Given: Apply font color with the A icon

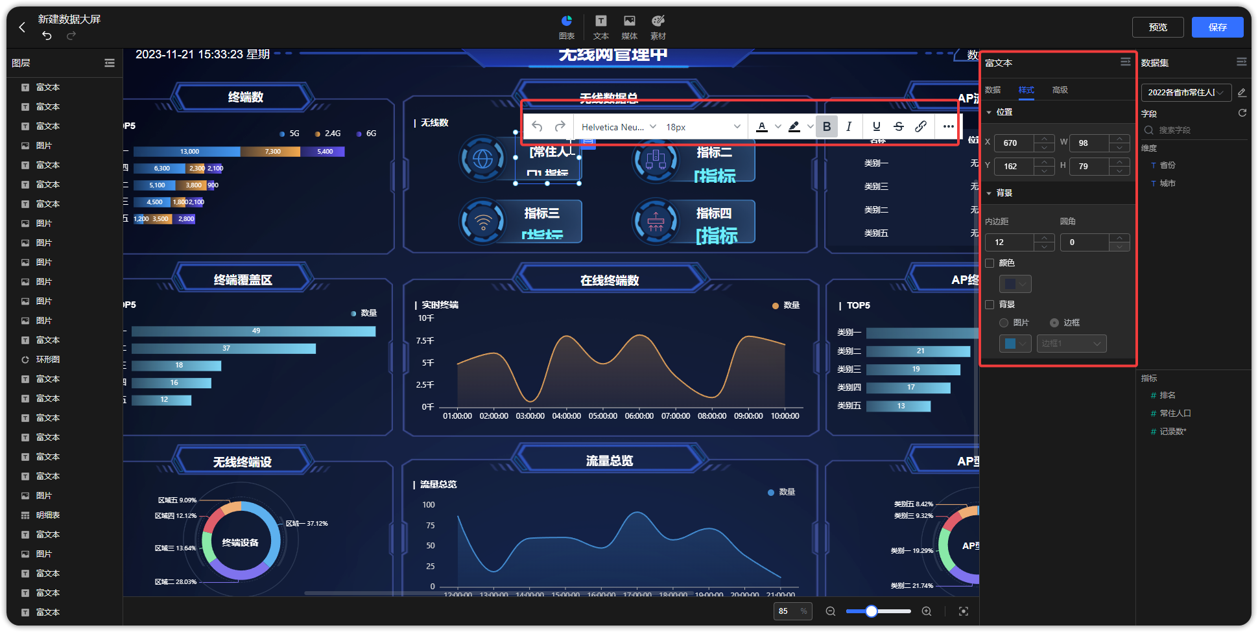Looking at the screenshot, I should [x=762, y=126].
